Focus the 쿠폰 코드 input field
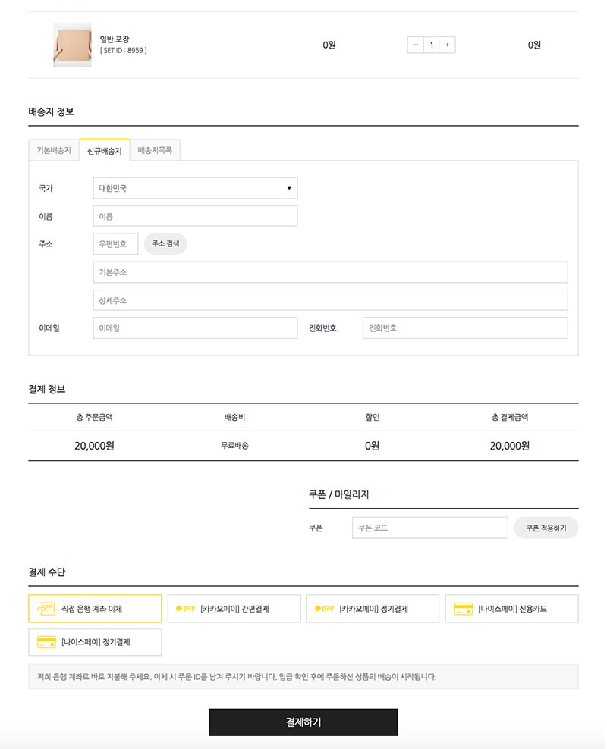 [429, 528]
